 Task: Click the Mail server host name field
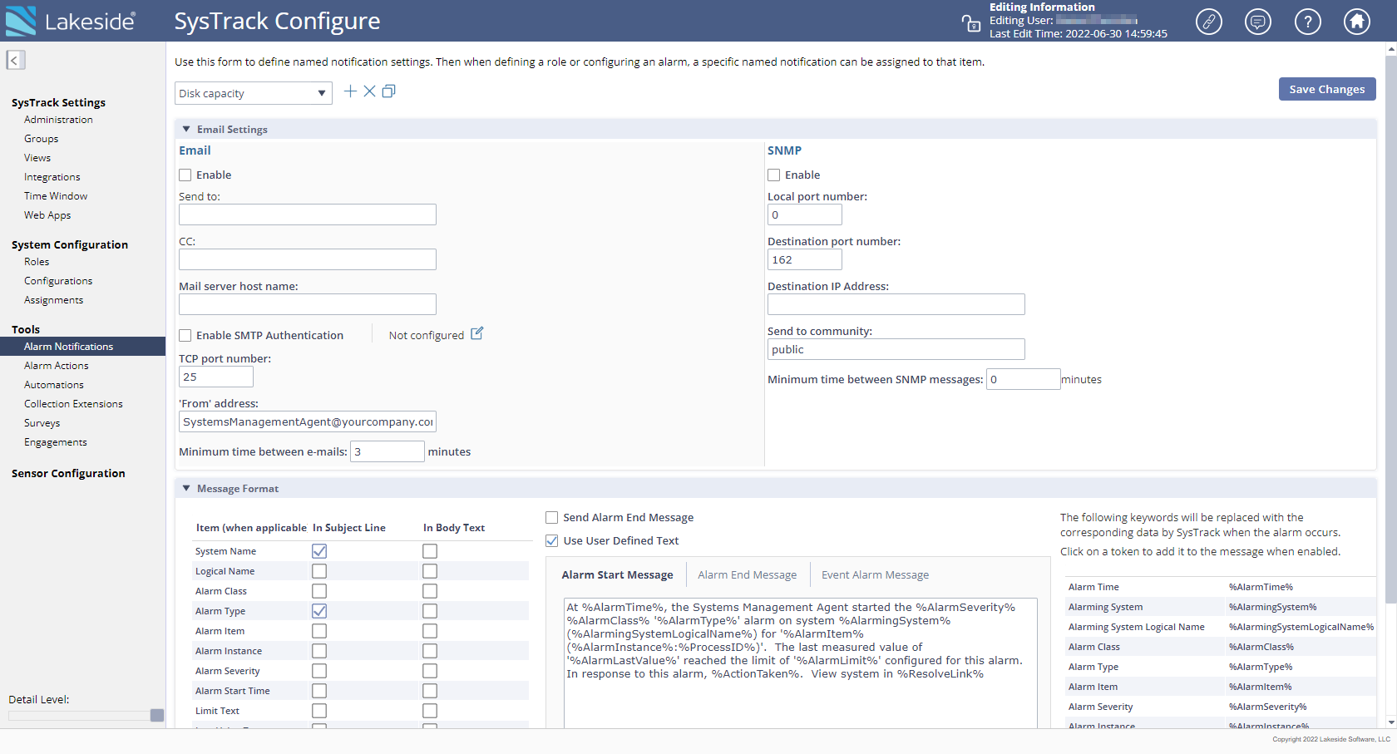click(x=308, y=304)
